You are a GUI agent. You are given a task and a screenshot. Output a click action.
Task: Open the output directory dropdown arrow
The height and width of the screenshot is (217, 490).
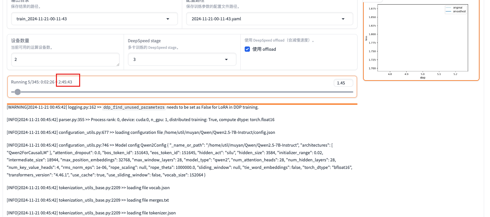click(168, 19)
